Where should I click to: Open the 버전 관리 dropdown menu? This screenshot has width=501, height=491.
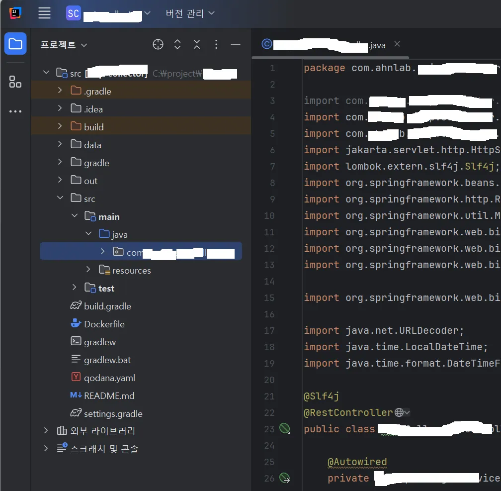point(190,13)
